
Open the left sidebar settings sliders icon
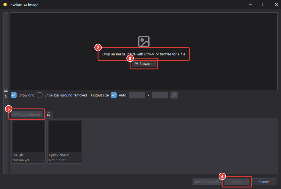point(6,90)
